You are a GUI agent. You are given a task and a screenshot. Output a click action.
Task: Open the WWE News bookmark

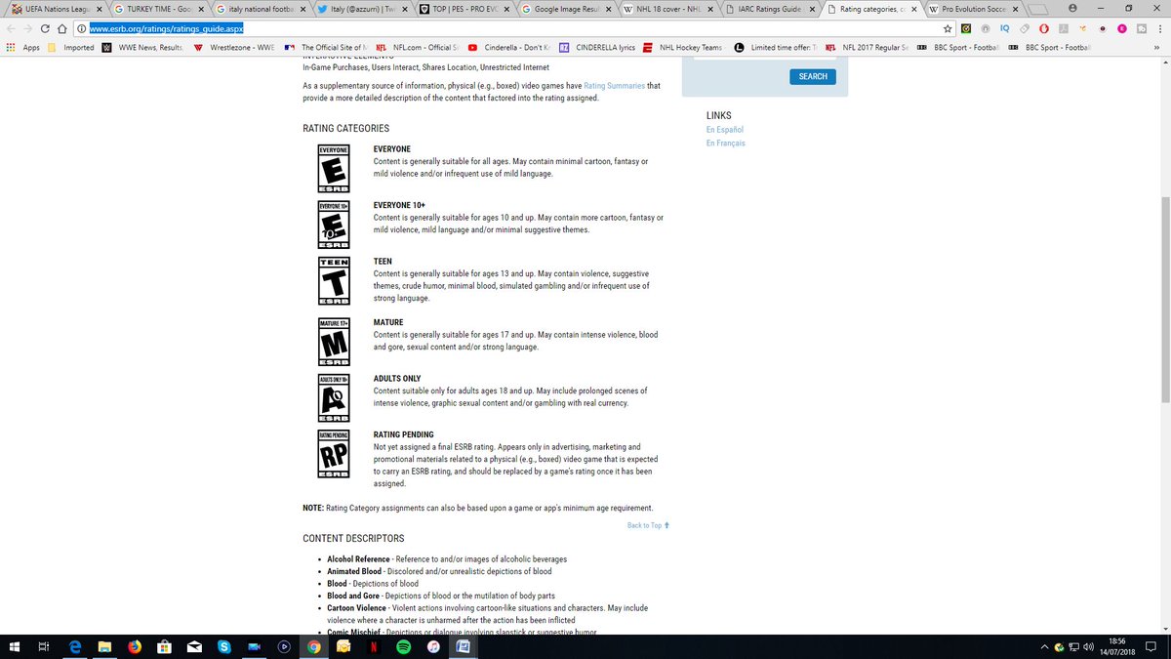(143, 47)
